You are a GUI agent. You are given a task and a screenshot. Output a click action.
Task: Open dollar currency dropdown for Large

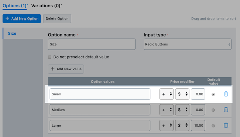[x=182, y=125]
